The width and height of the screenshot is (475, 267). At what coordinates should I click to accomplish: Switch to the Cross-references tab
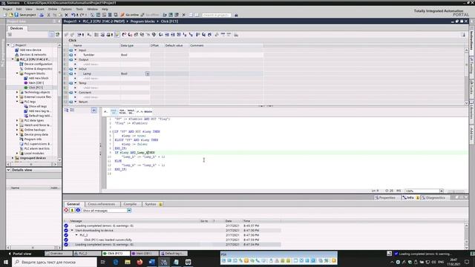pyautogui.click(x=102, y=204)
